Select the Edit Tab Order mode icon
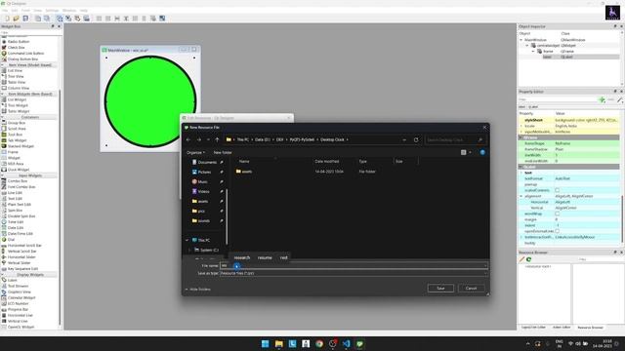 coord(86,19)
